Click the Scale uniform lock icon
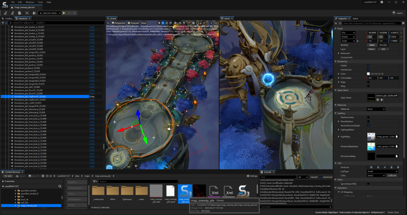Viewport: 407px width, 215px height. coord(358,41)
